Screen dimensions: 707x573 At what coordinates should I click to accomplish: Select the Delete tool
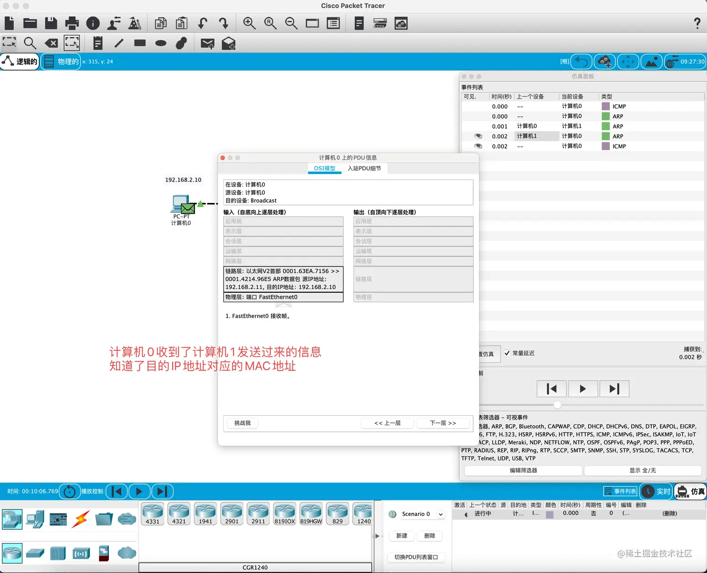pos(51,43)
